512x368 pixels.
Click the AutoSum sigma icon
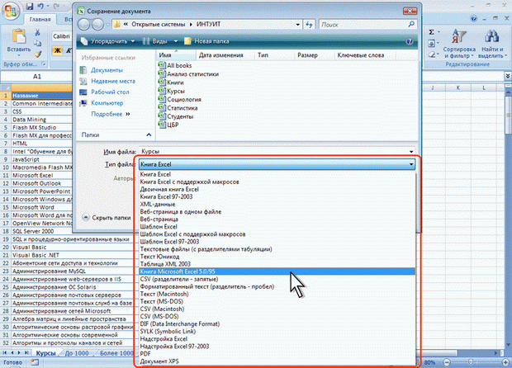(x=431, y=32)
